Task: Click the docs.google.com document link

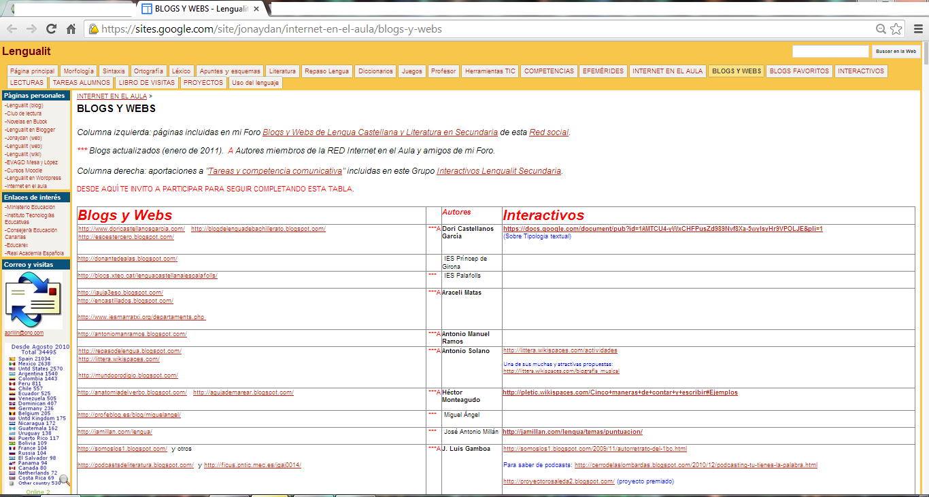Action: [663, 229]
